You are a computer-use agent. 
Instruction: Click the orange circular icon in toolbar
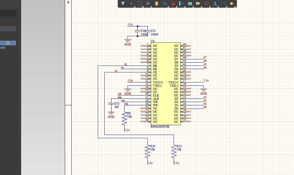click(x=232, y=4)
